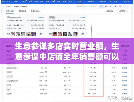The height and width of the screenshot is (102, 134).
Task: Switch to the third metric tab
Action: pos(35,11)
